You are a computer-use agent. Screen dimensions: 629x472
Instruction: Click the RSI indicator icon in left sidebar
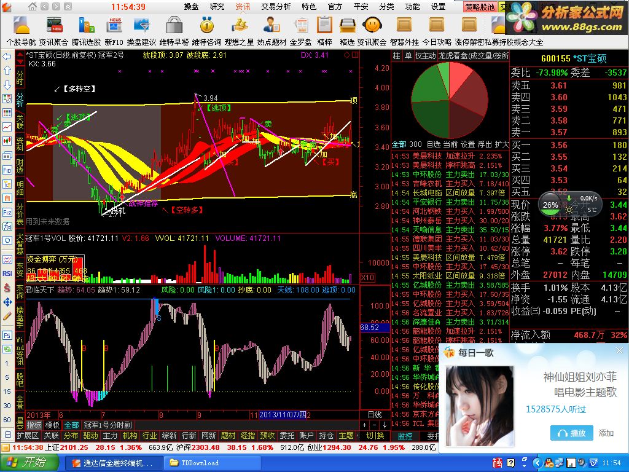pos(7,273)
